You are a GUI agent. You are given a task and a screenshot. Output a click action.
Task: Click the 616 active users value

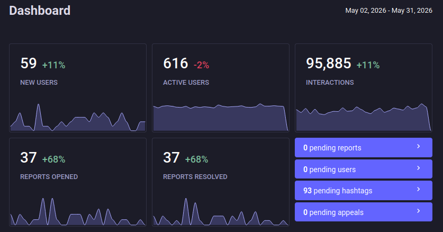175,64
